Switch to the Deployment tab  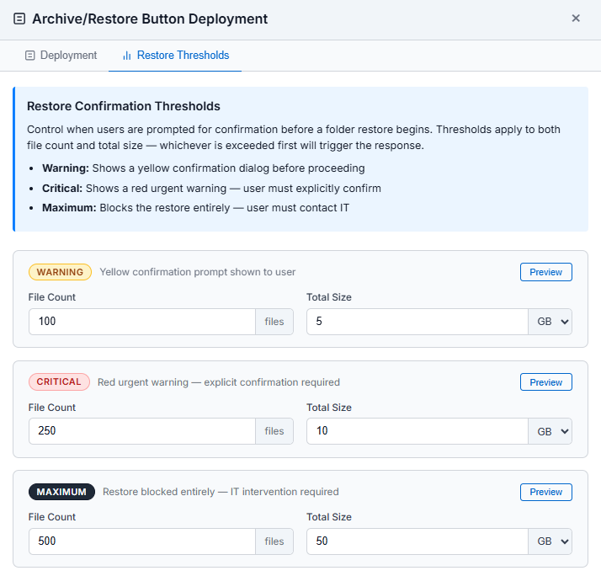(x=61, y=56)
